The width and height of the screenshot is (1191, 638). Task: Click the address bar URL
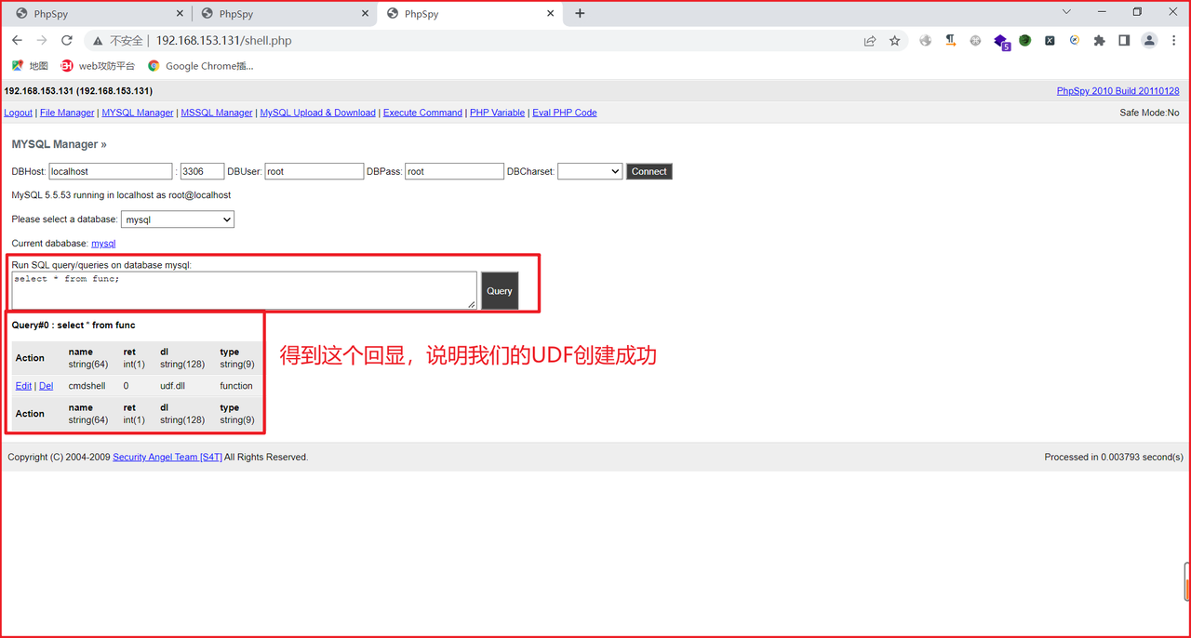coord(224,41)
